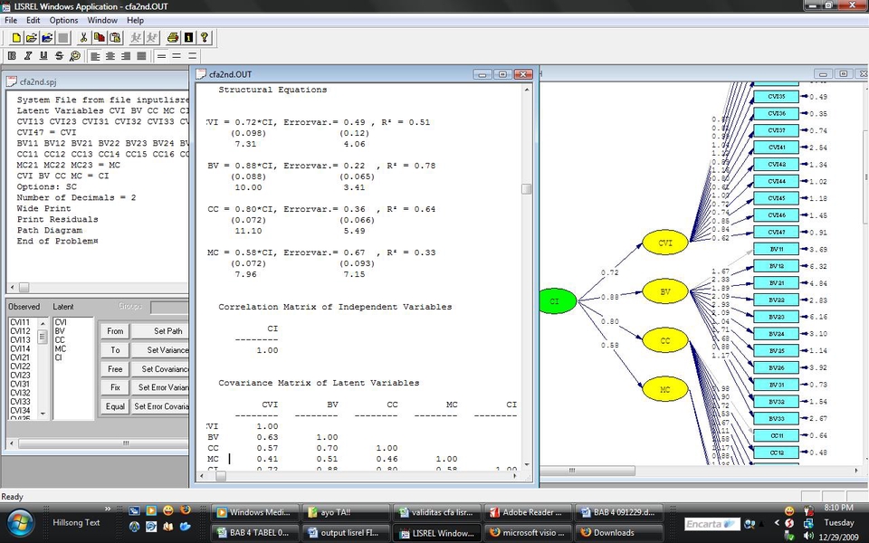Viewport: 869px width, 543px height.
Task: Toggle italic formatting
Action: (28, 55)
